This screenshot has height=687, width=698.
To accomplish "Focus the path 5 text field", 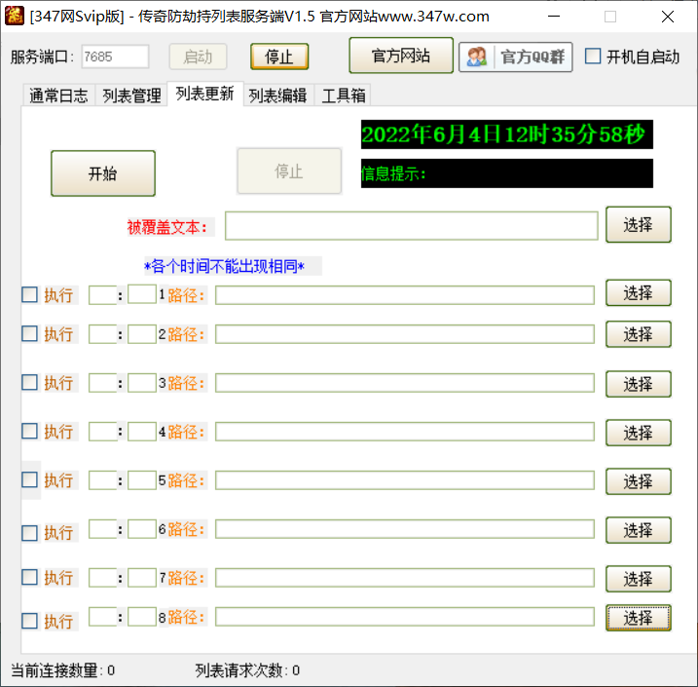I will 405,480.
